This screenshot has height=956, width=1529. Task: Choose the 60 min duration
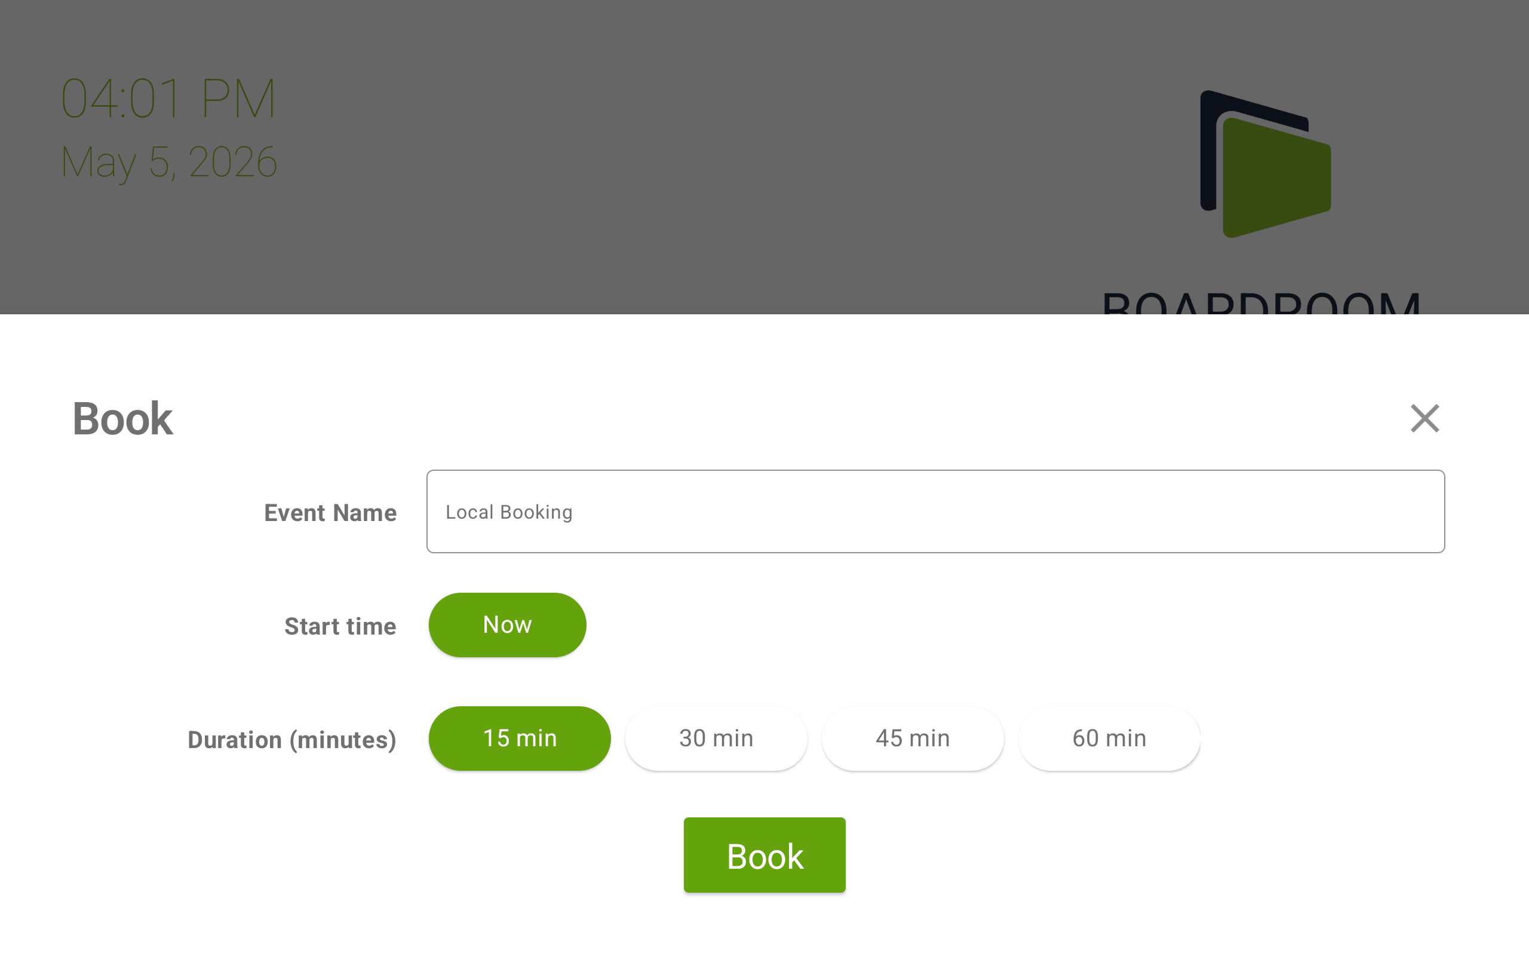point(1110,739)
